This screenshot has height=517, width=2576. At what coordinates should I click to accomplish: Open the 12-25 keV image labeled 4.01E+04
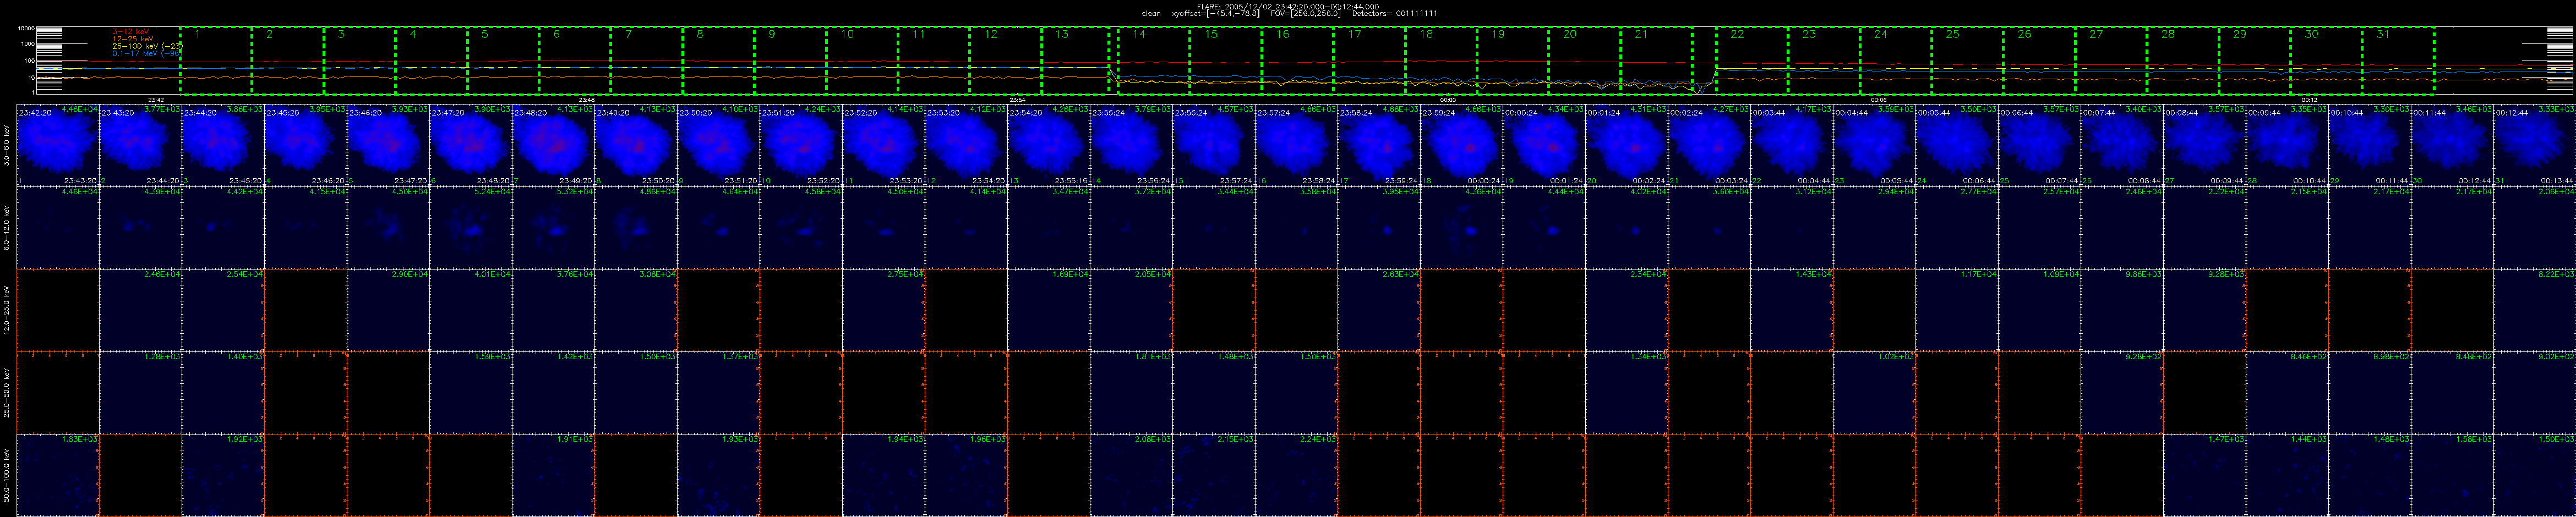[x=470, y=310]
